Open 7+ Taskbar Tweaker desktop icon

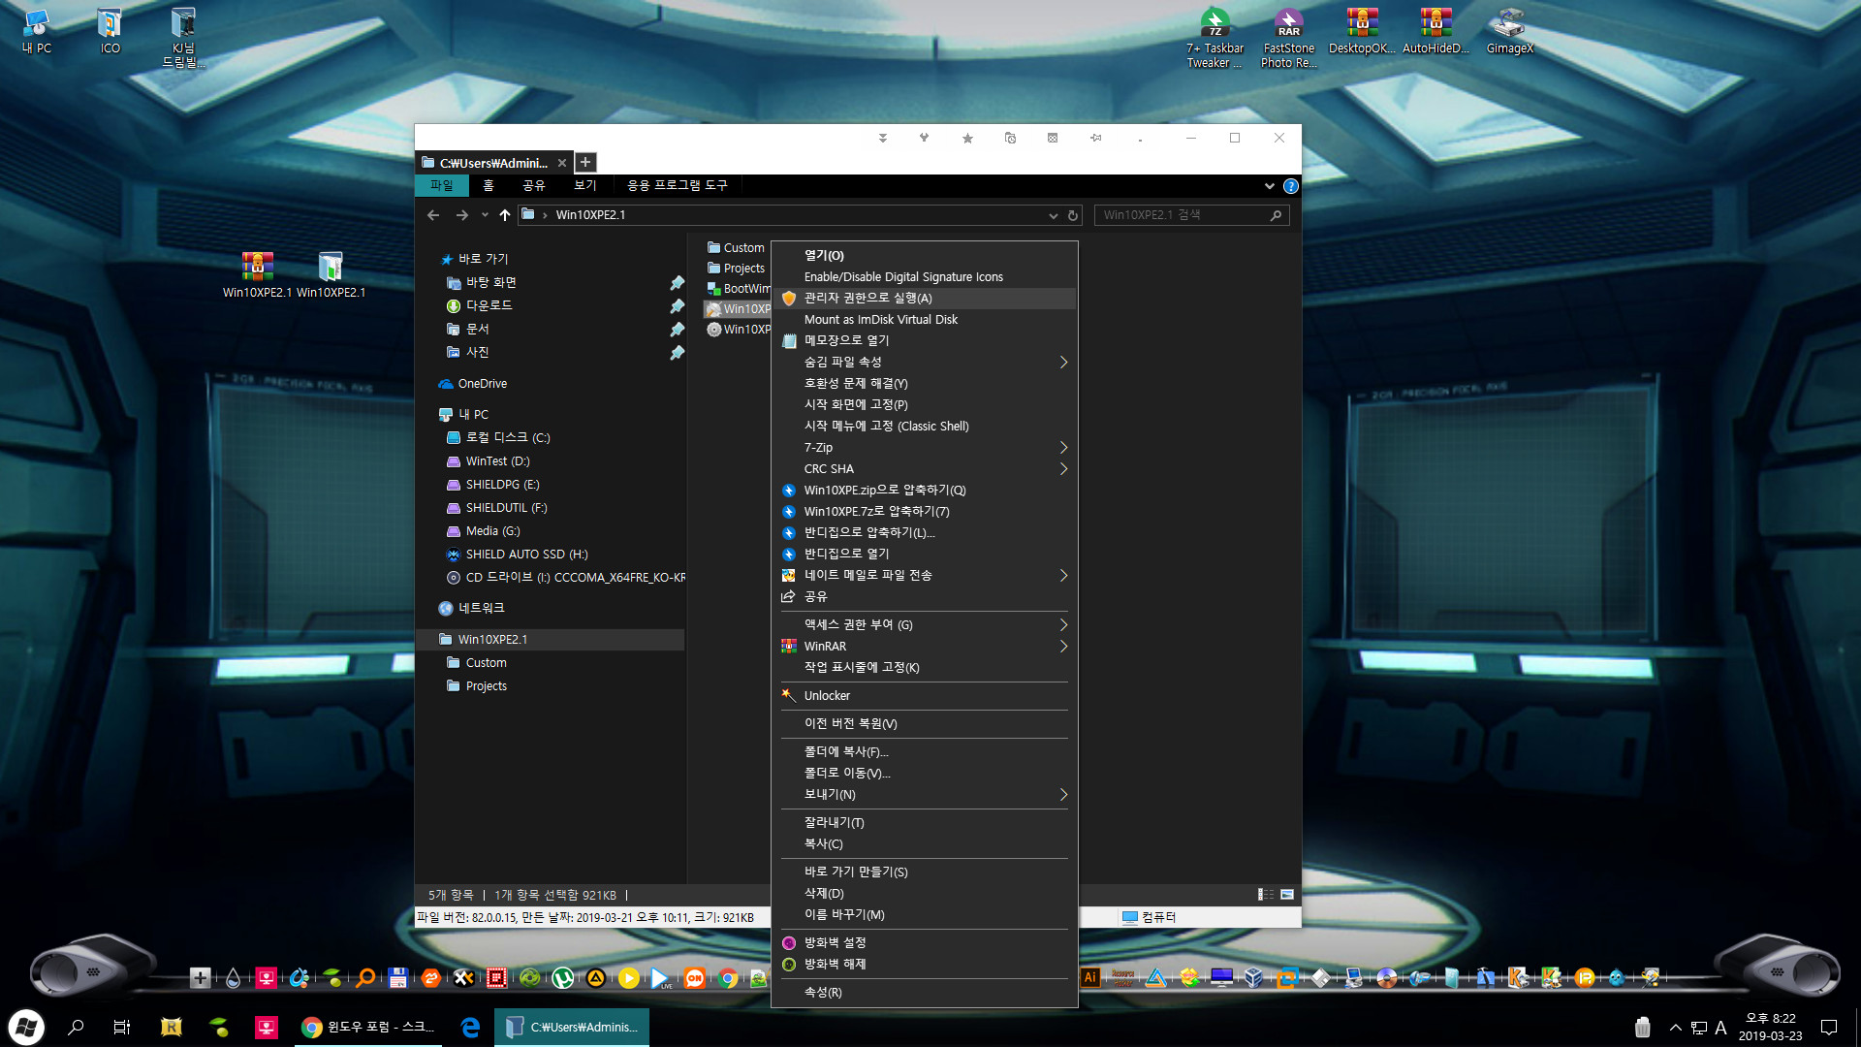(1214, 38)
